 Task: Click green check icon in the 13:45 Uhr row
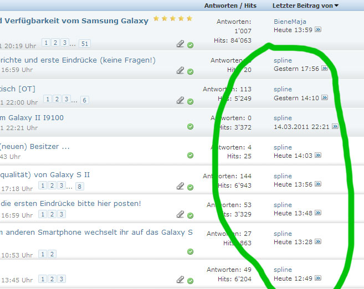pyautogui.click(x=190, y=281)
